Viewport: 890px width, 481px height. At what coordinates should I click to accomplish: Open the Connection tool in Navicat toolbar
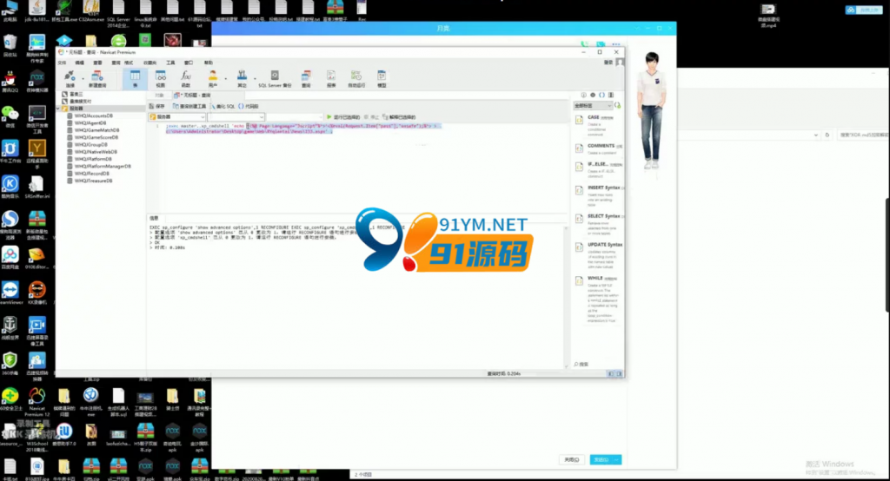tap(70, 78)
